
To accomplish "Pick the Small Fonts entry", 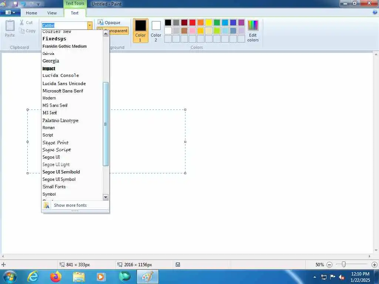I will [x=72, y=187].
